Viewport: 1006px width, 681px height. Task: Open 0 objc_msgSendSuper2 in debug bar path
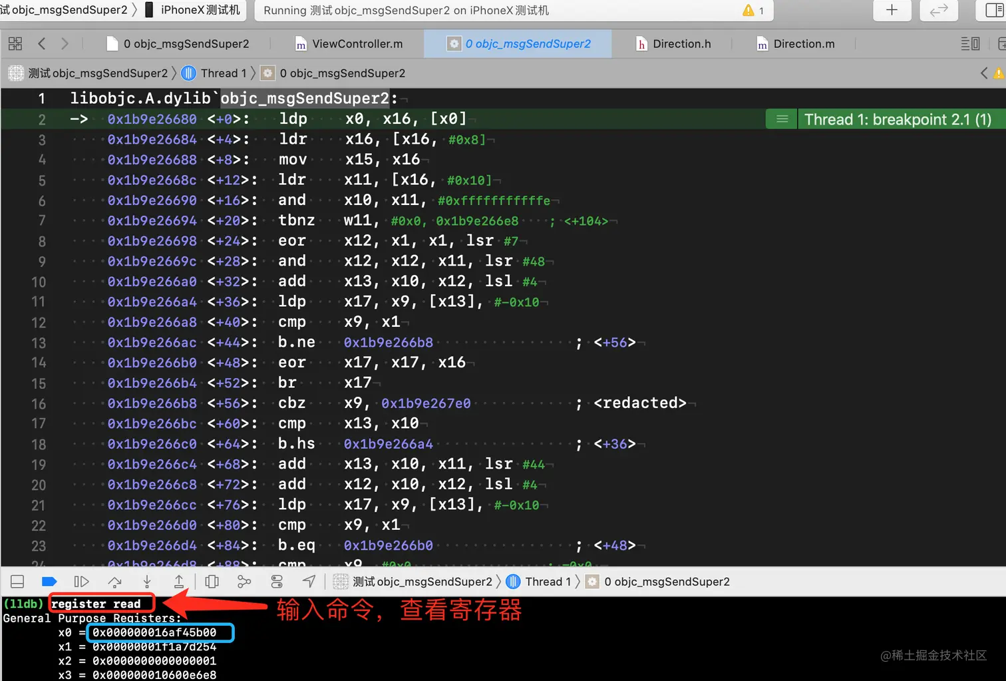667,582
